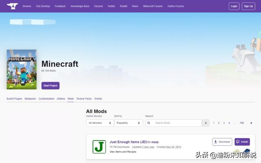261x163 pixels.
Task: Go to next page arrow
Action: (251, 123)
